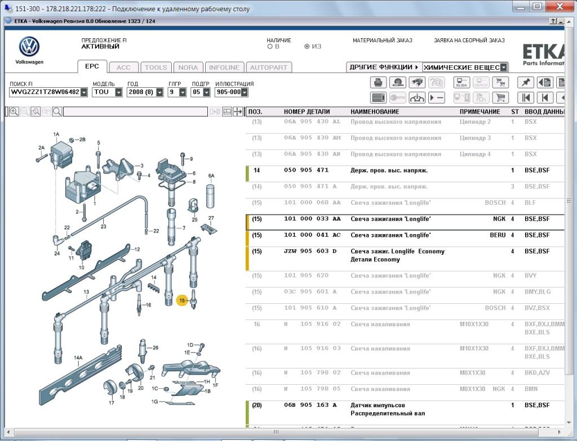
Task: Click highlighted callout 15 in the illustration
Action: point(182,300)
